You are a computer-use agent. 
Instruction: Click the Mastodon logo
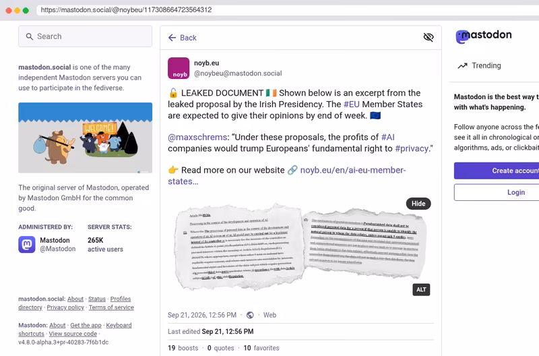[484, 36]
